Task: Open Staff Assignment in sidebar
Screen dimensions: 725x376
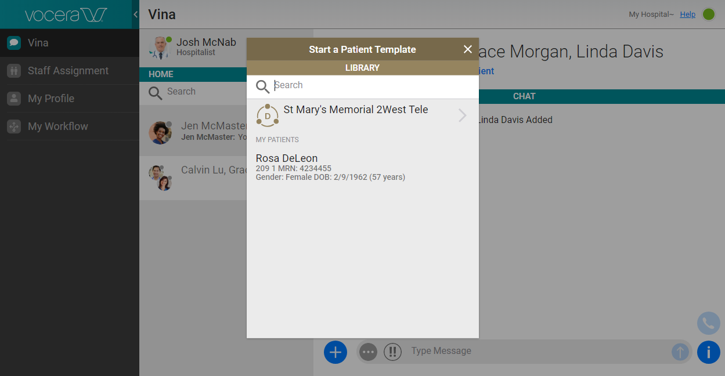Action: coord(68,71)
